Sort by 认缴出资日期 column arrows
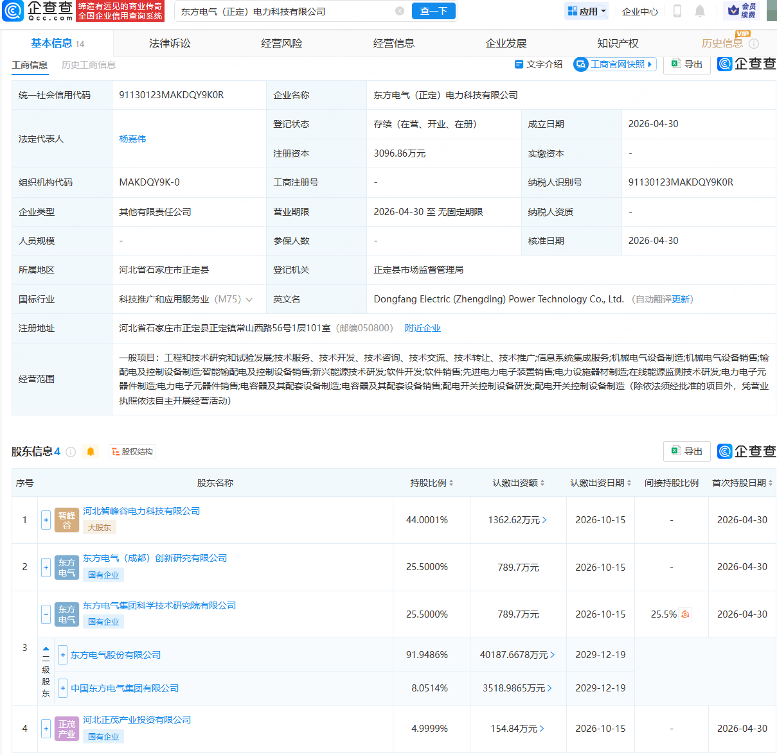 pos(629,483)
